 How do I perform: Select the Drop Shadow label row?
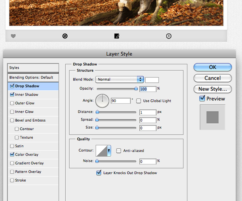pos(33,86)
